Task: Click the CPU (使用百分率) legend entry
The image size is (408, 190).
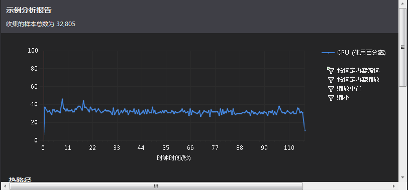Action: (x=354, y=53)
